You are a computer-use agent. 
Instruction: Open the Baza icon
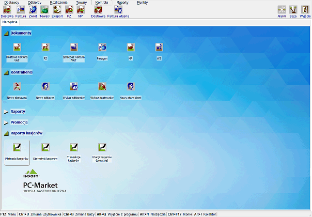click(293, 12)
